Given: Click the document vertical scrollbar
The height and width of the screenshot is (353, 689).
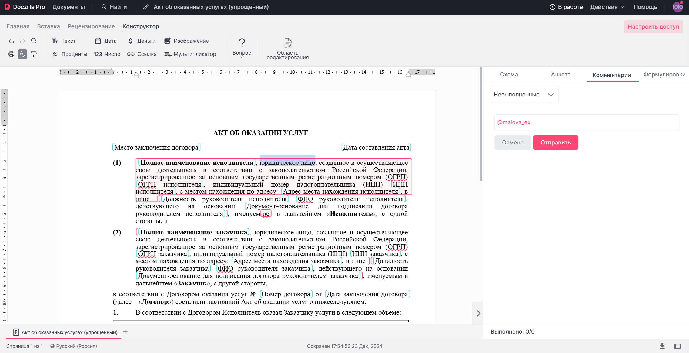Looking at the screenshot, I should (x=481, y=125).
